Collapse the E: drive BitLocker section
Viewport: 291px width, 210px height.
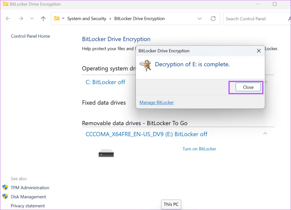[265, 134]
